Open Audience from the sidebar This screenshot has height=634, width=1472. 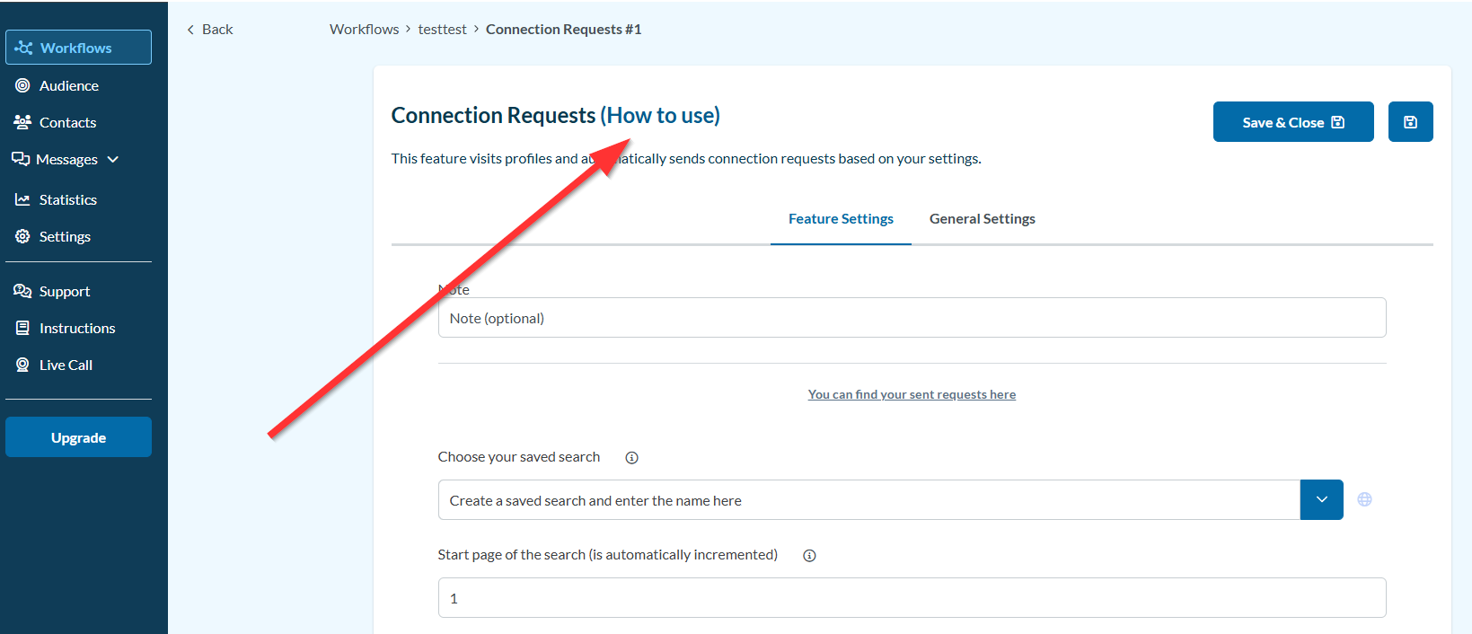coord(68,85)
